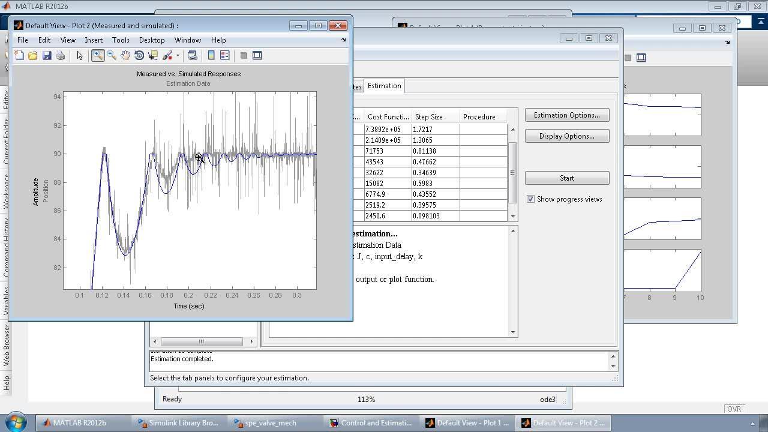The height and width of the screenshot is (432, 768).
Task: Click the Display Options button
Action: point(567,136)
